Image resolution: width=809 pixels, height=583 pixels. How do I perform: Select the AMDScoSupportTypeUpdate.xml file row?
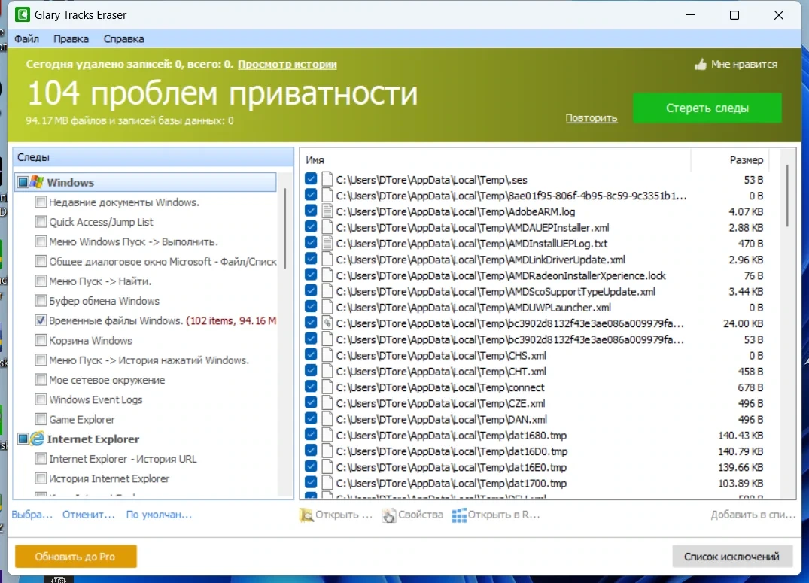point(534,292)
